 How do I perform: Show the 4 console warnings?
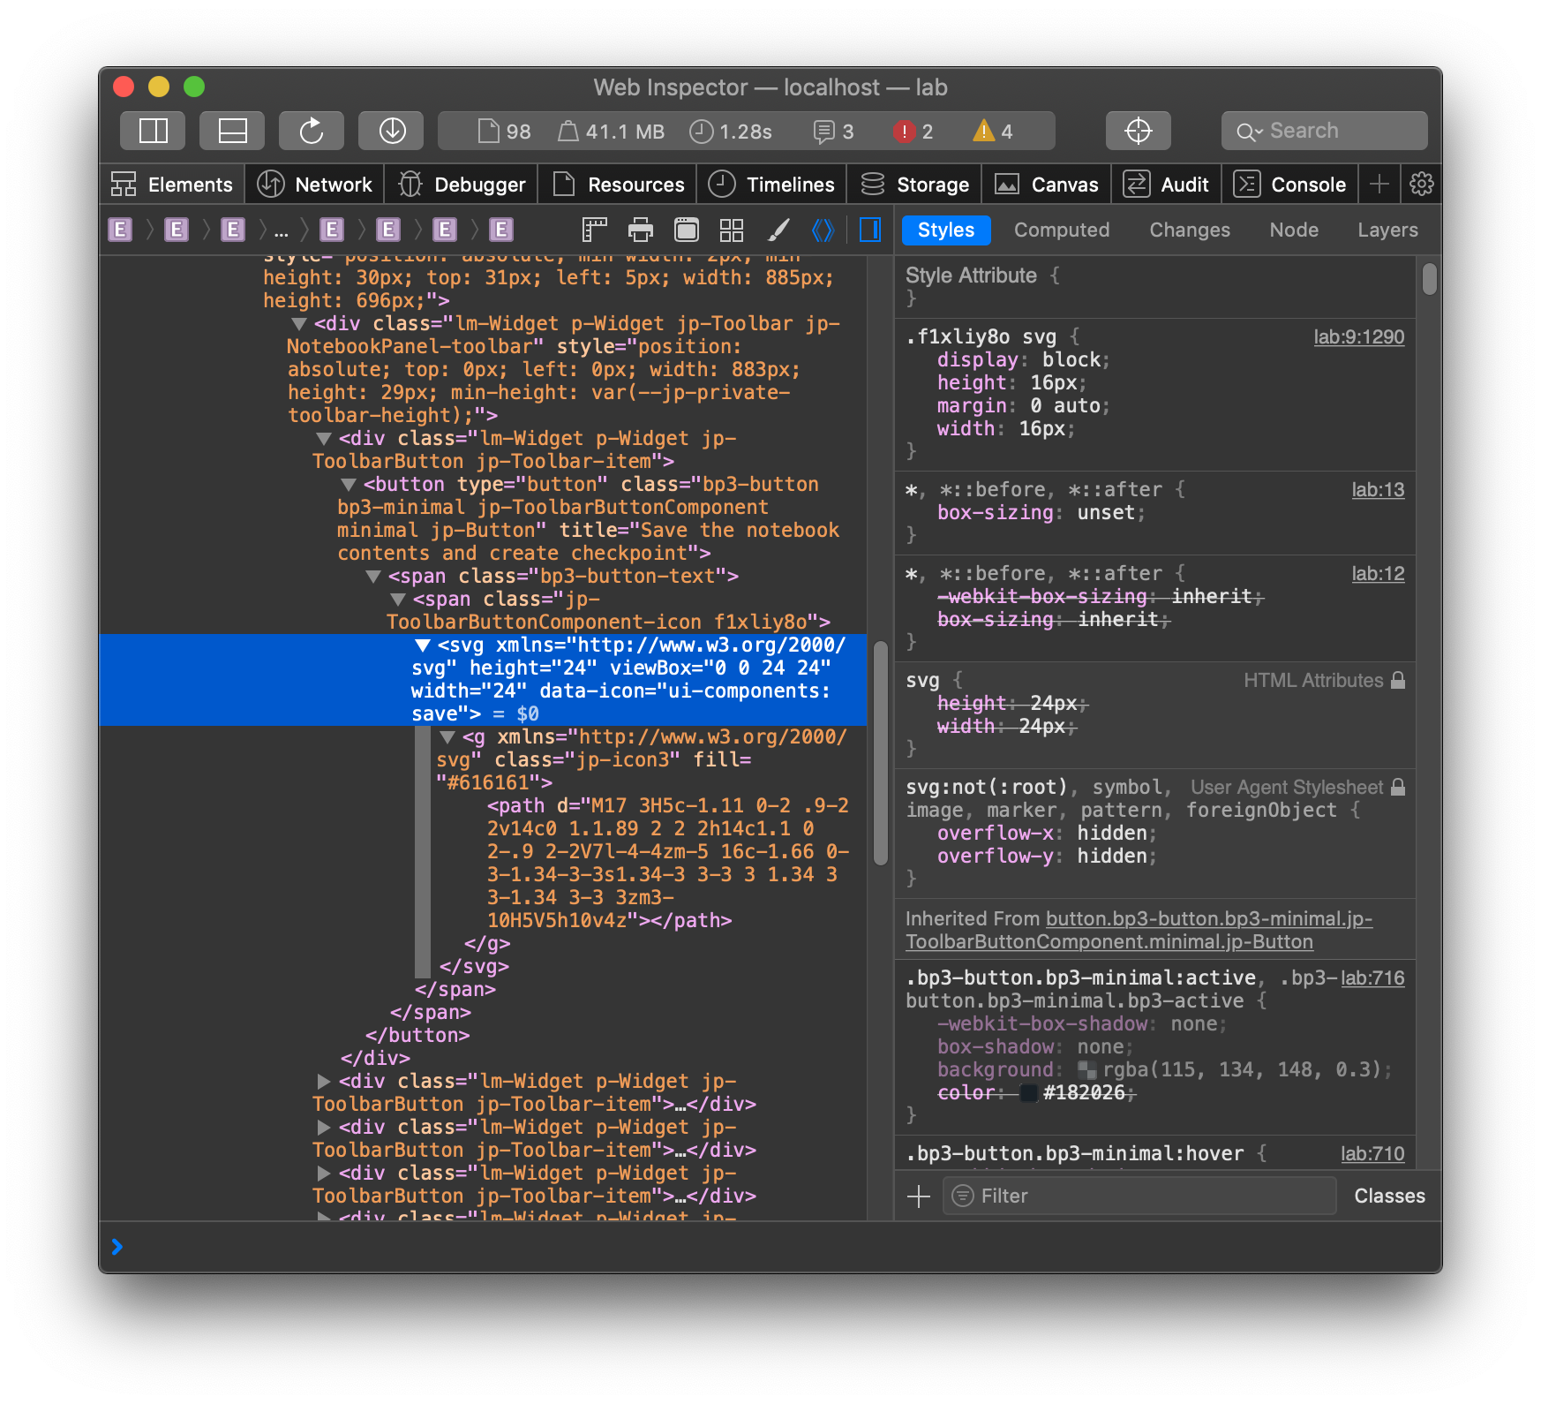(993, 132)
